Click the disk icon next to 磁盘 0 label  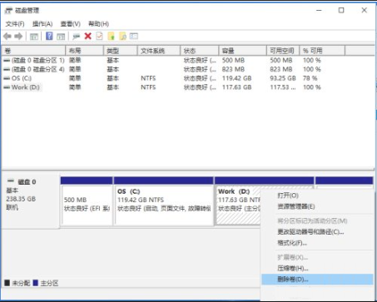tap(11, 181)
